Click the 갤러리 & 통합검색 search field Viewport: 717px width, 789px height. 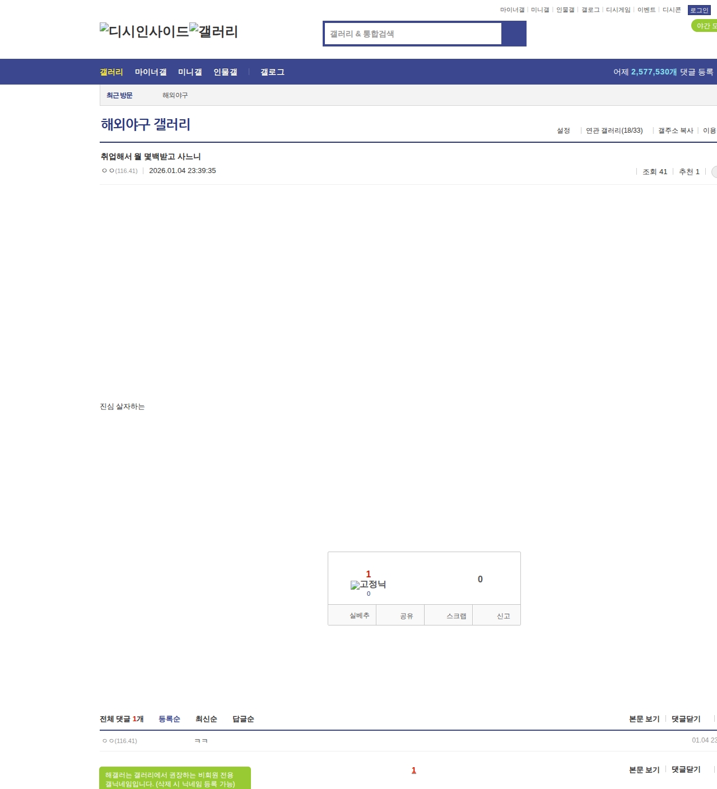413,34
